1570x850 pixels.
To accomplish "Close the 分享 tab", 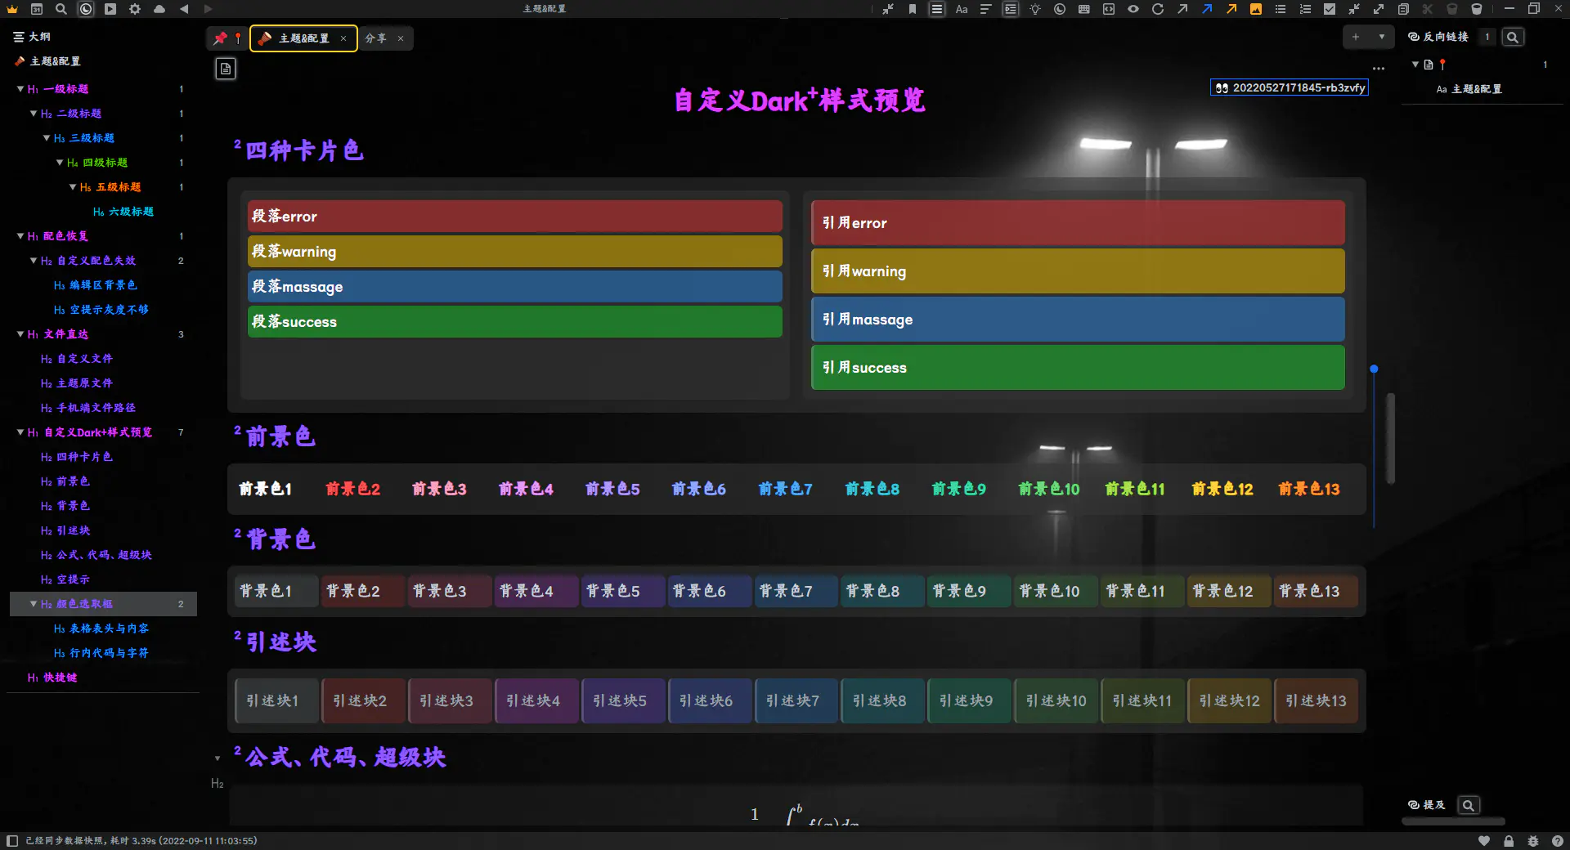I will pos(401,38).
